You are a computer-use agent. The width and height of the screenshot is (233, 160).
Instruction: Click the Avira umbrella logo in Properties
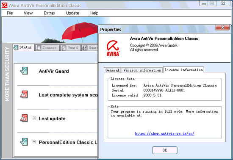[113, 48]
